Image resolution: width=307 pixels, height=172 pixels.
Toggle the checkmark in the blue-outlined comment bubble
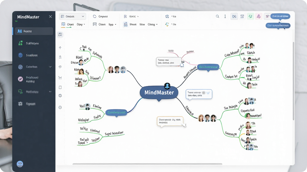208,93
